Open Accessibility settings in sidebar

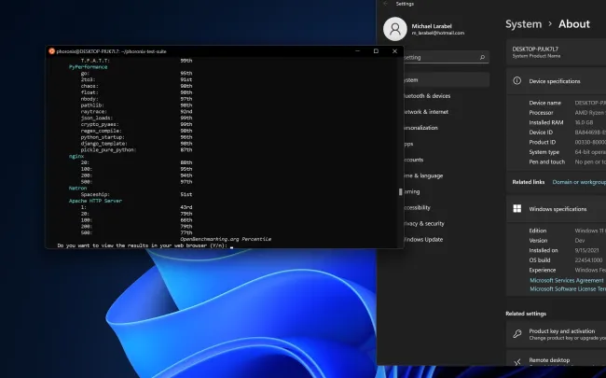[x=417, y=207]
